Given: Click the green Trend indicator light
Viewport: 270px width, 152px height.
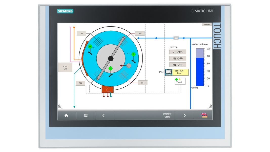Looking at the screenshot, I should [176, 79].
